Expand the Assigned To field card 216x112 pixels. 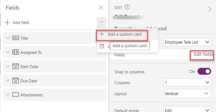(x=8, y=52)
